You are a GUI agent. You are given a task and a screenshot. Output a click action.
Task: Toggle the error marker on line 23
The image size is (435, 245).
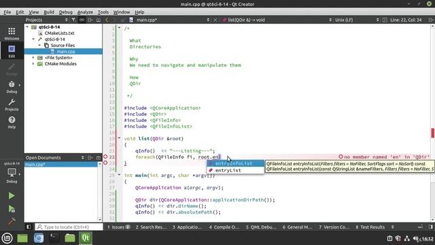pos(105,163)
